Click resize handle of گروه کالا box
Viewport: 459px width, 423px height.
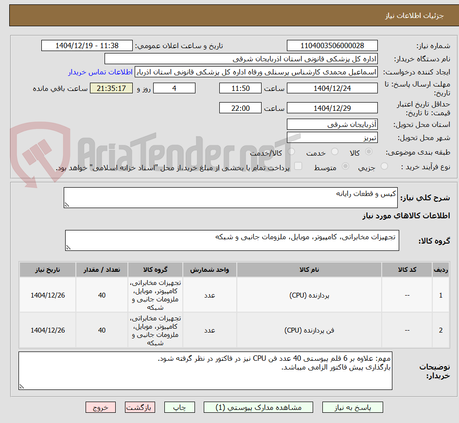(68, 247)
